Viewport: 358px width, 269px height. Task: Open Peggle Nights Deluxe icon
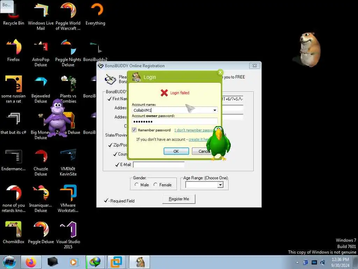click(x=68, y=53)
